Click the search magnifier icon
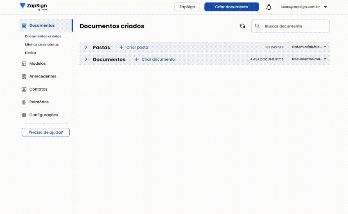Image resolution: width=348 pixels, height=214 pixels. click(257, 26)
